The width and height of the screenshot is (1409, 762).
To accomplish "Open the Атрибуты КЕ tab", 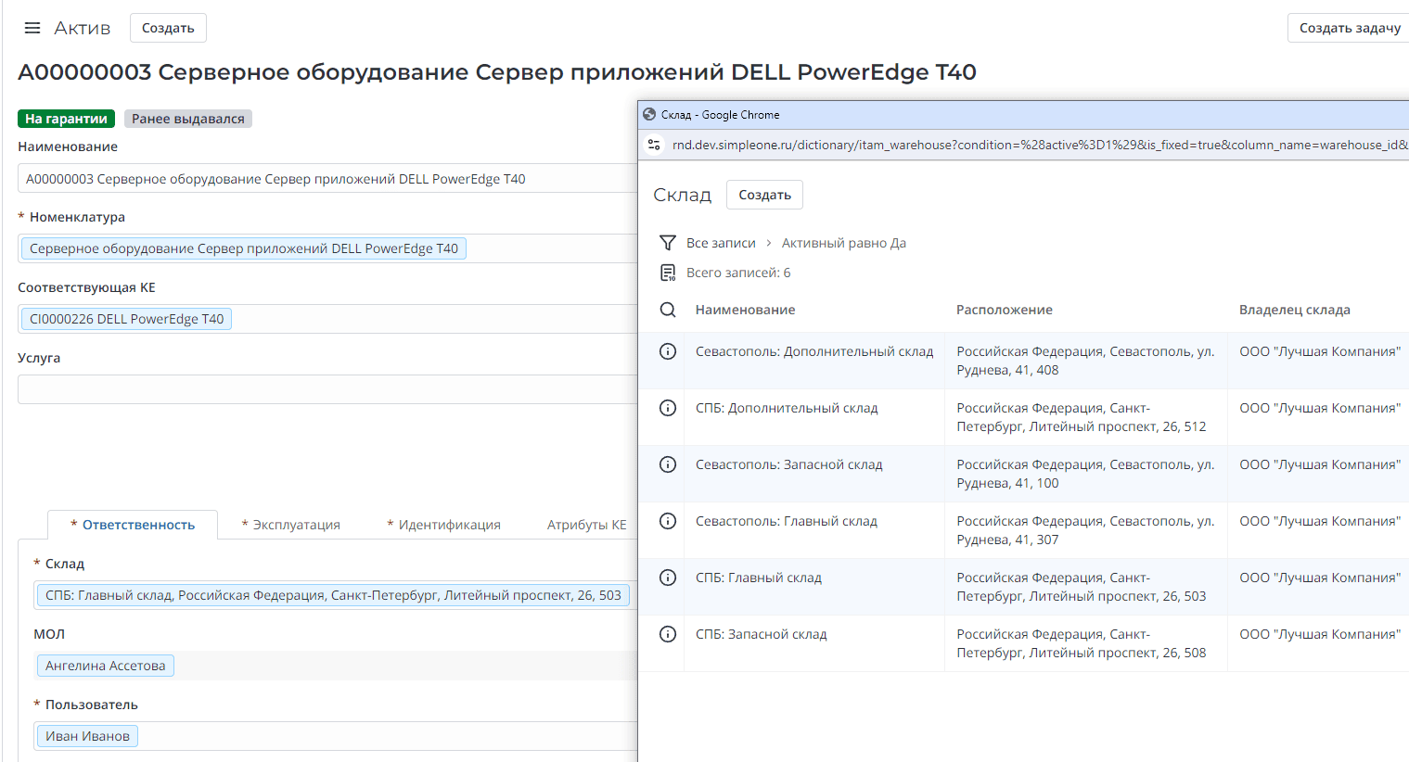I will (586, 525).
